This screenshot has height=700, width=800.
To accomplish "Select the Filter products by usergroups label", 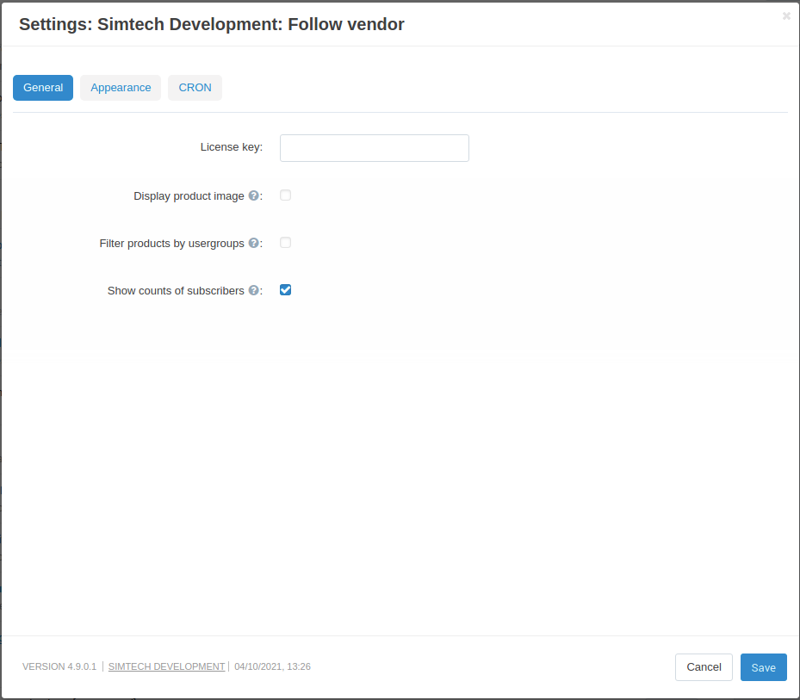I will [x=171, y=244].
